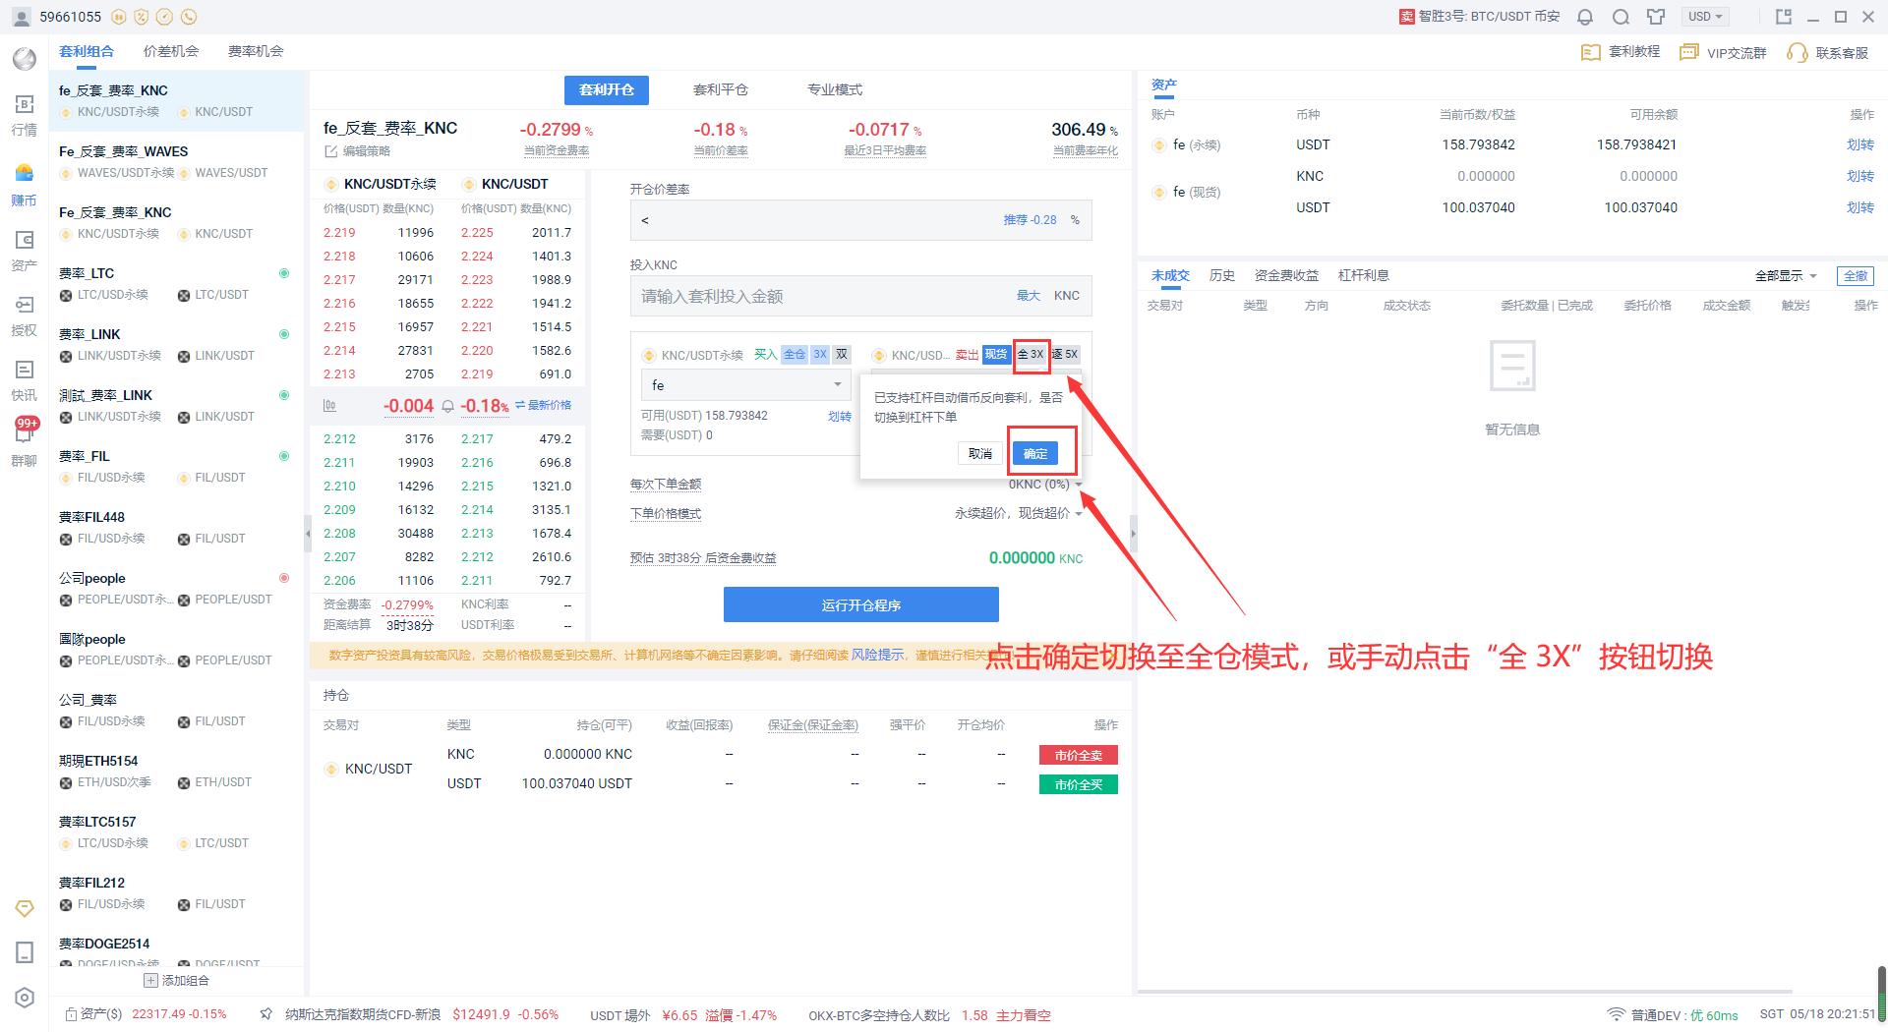
Task: Click the 运行开仓程序 button
Action: pos(861,605)
